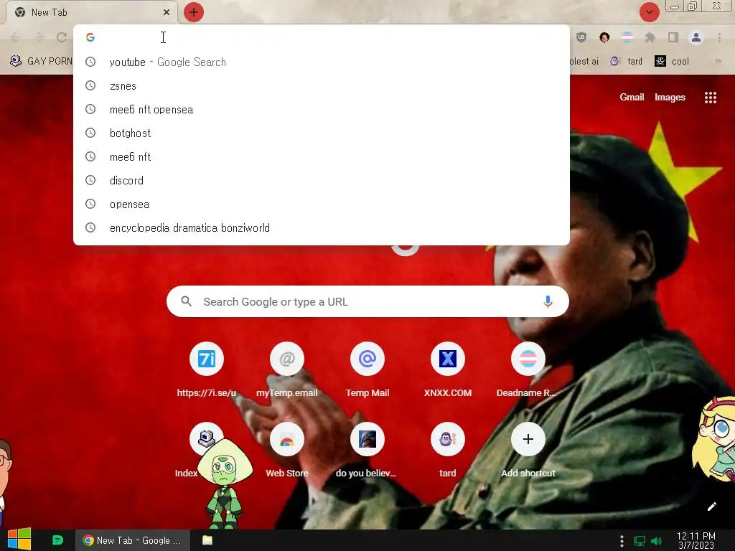Viewport: 735px width, 551px height.
Task: Close the New Tab tab
Action: point(167,12)
